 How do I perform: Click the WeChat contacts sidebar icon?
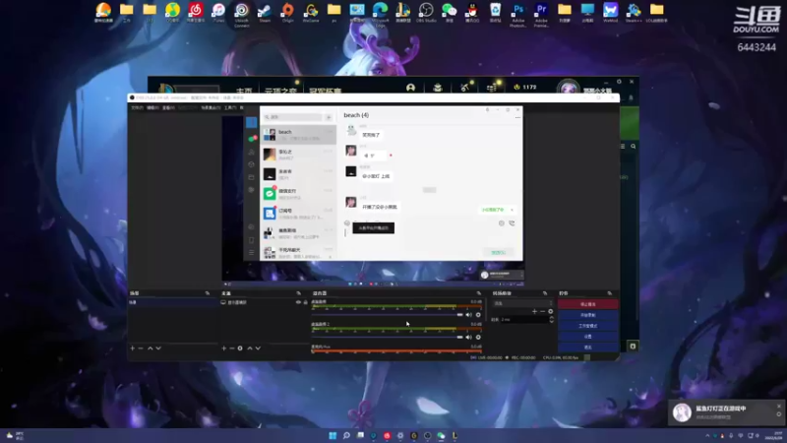point(252,152)
